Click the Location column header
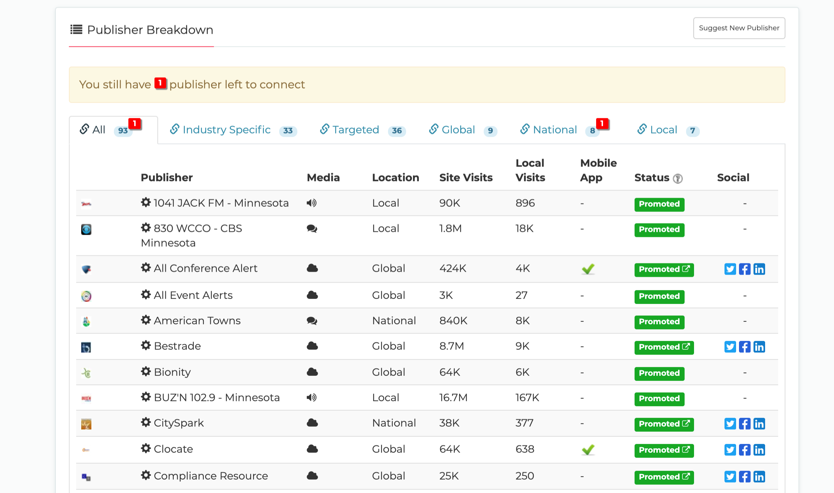 coord(396,178)
